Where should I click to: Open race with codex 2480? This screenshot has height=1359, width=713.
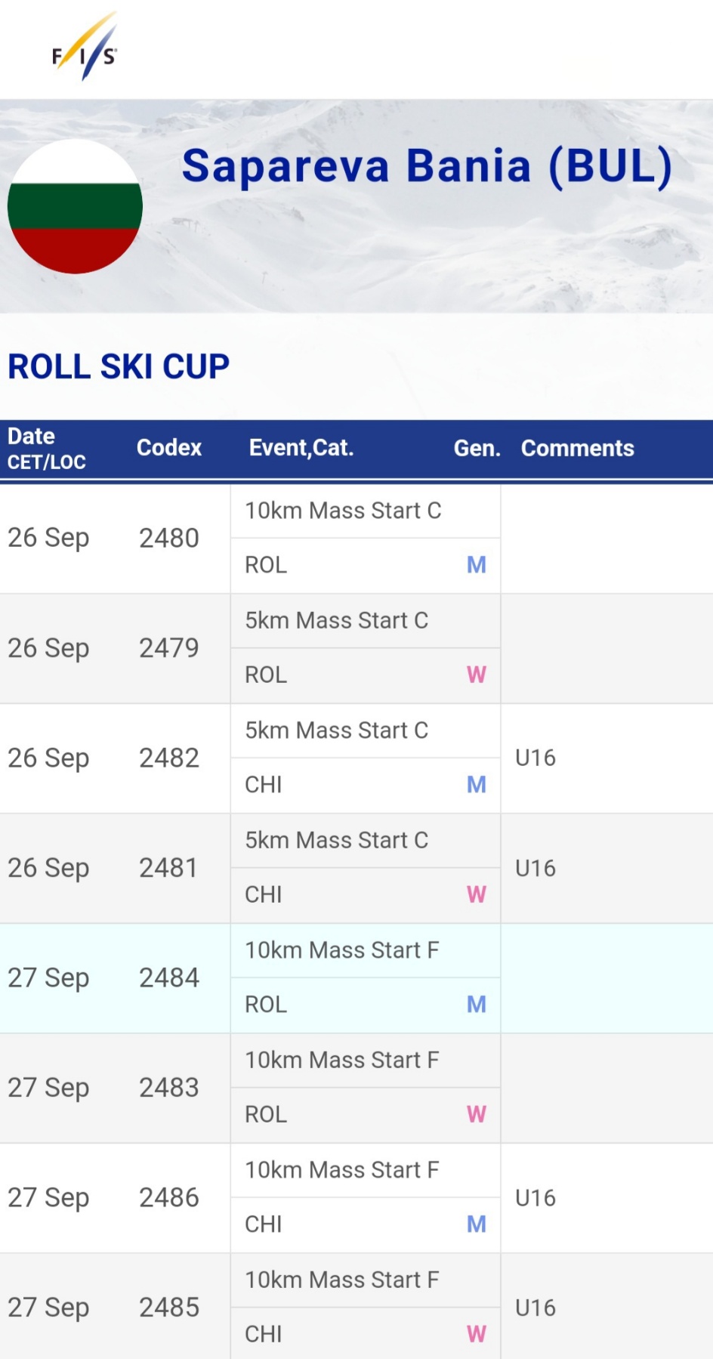(169, 539)
